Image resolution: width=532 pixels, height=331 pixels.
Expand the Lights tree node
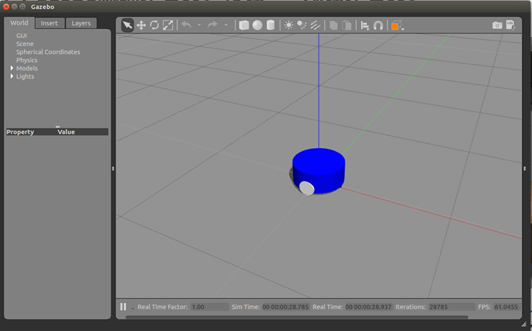[x=12, y=76]
